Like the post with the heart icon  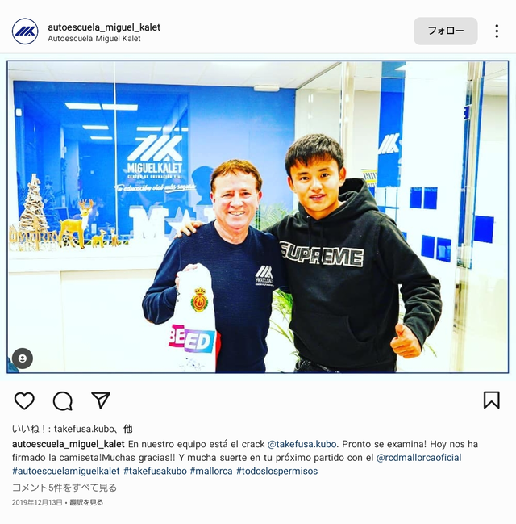[x=24, y=400]
